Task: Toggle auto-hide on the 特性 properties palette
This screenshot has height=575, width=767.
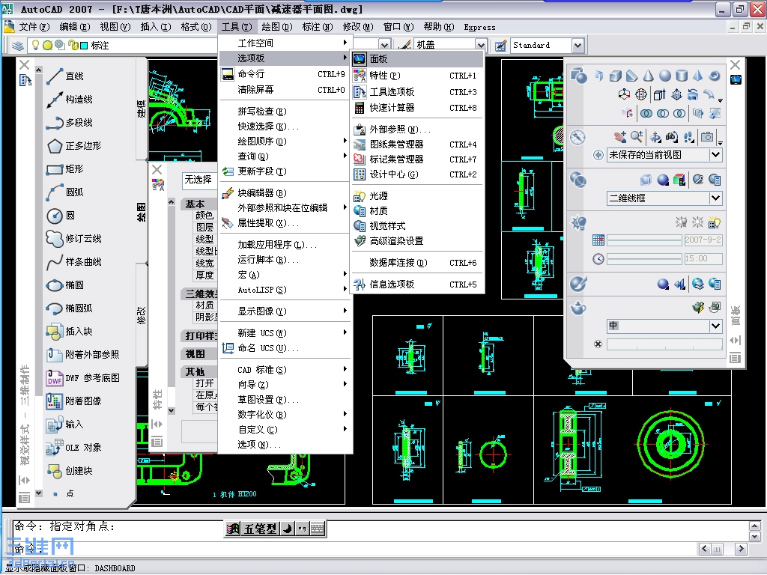Action: [x=157, y=424]
